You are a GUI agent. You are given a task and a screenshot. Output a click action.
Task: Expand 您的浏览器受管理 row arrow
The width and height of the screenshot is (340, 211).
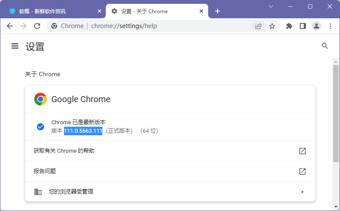tap(302, 192)
